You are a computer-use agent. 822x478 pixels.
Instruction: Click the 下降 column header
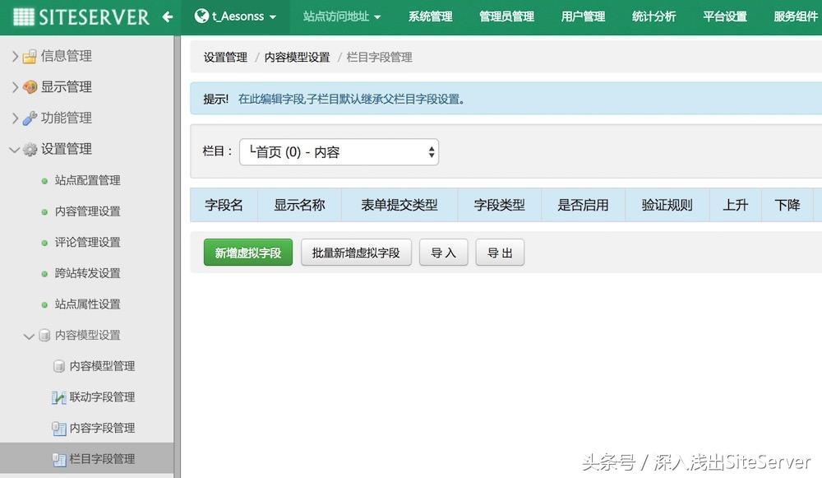click(787, 205)
